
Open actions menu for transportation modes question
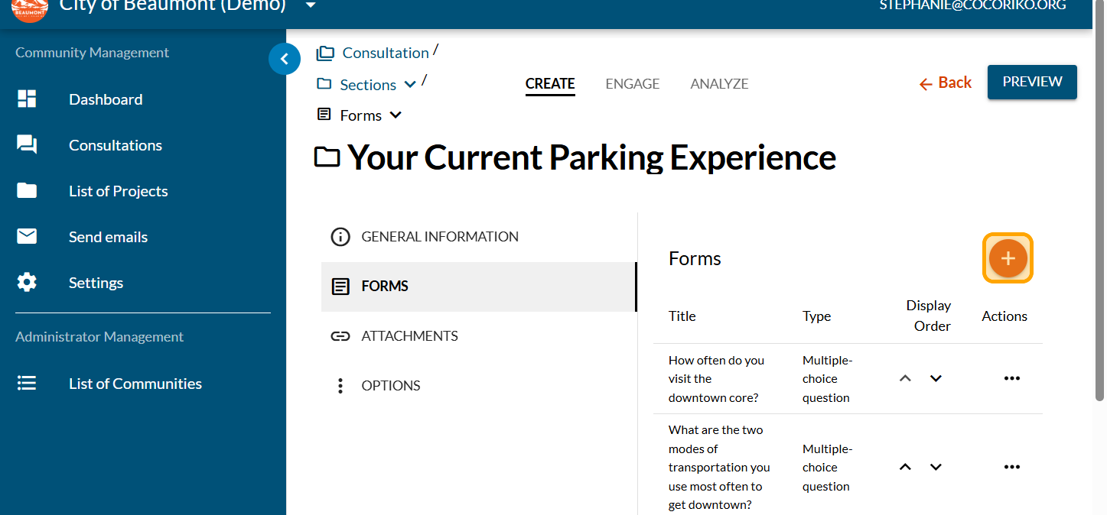pyautogui.click(x=1011, y=467)
